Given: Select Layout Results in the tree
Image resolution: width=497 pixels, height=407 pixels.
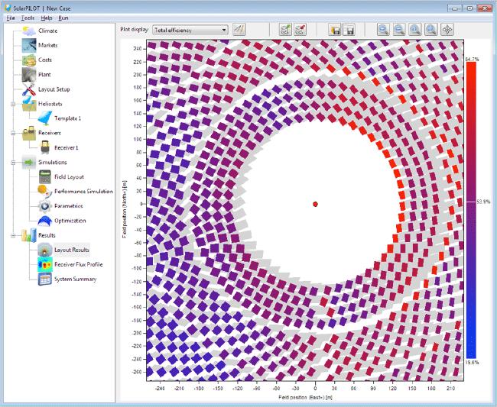Looking at the screenshot, I should [x=72, y=250].
